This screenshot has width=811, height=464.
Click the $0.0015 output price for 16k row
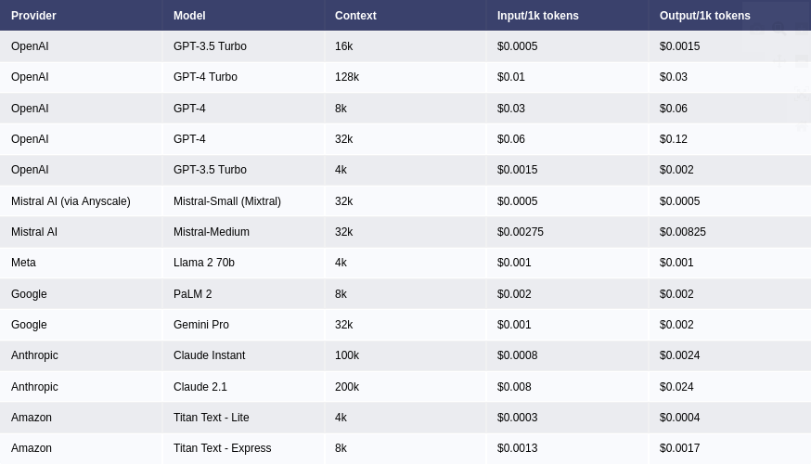tap(679, 46)
